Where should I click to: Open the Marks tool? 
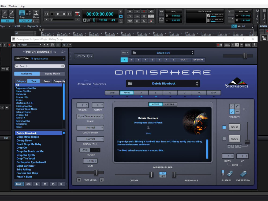pyautogui.click(x=36, y=13)
